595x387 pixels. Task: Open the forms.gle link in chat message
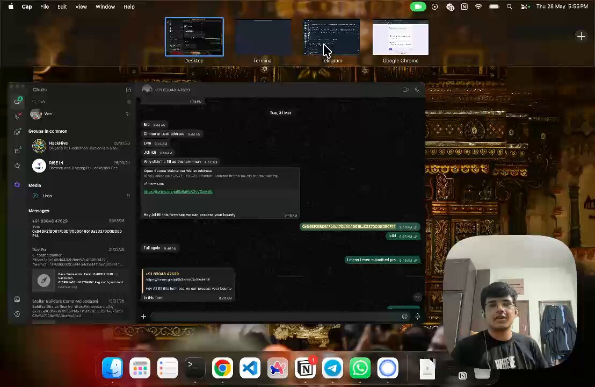point(178,191)
